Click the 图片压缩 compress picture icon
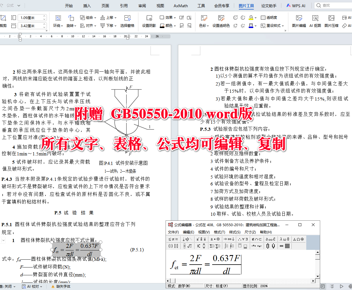352x290 pixels. (x=331, y=21)
